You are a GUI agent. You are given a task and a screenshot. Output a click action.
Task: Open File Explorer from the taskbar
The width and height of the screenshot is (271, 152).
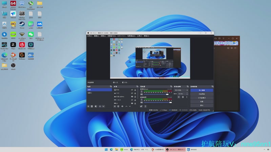[117, 149]
